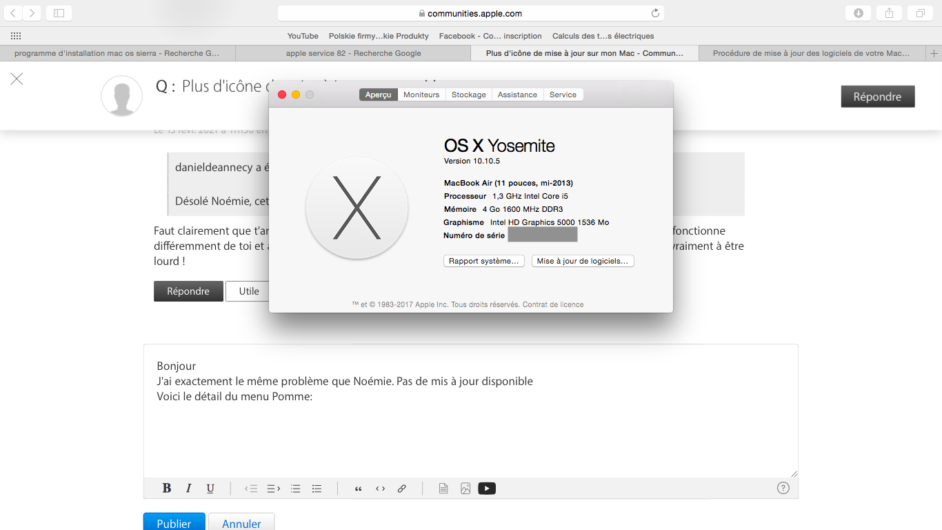Minimize the About This Mac window

[x=296, y=95]
